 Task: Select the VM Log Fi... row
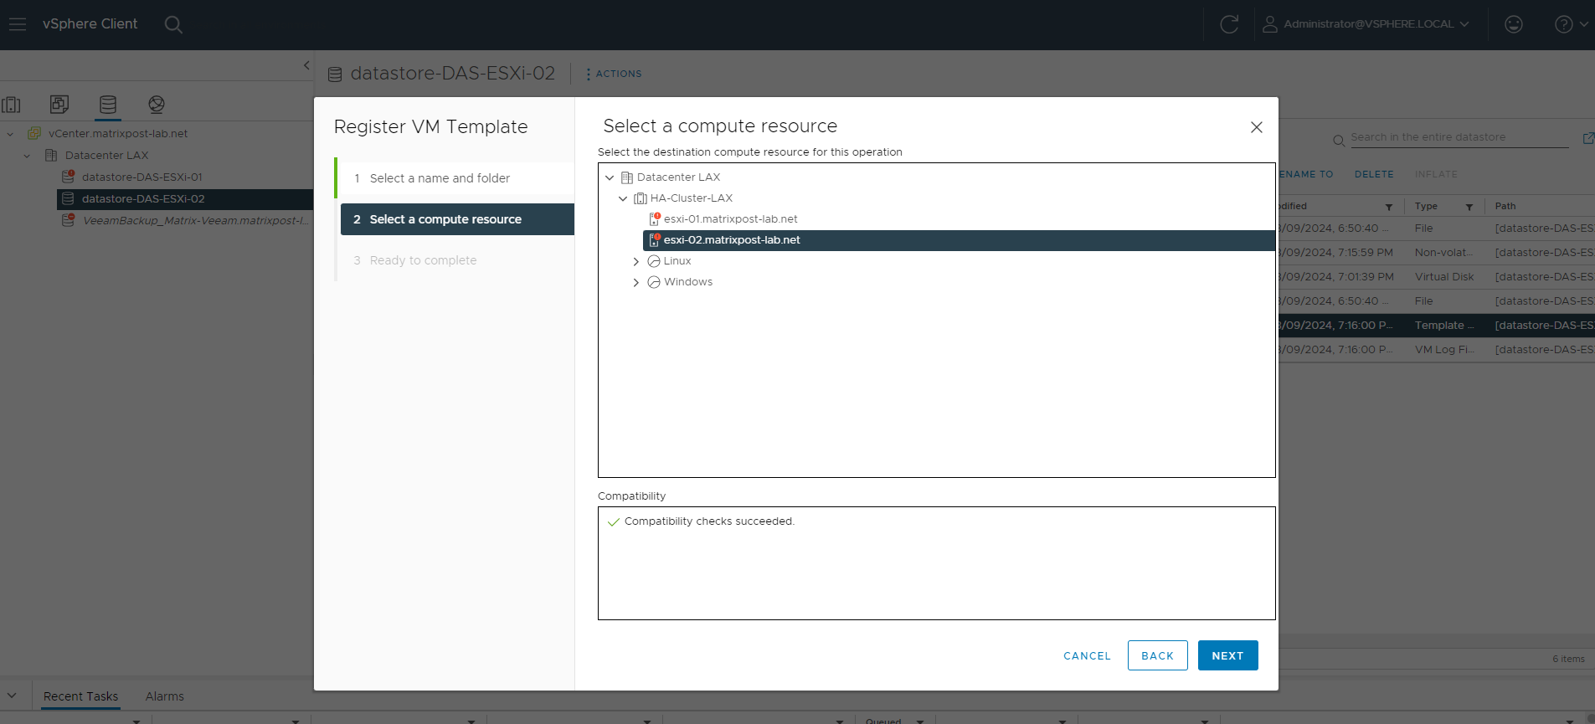(1437, 350)
